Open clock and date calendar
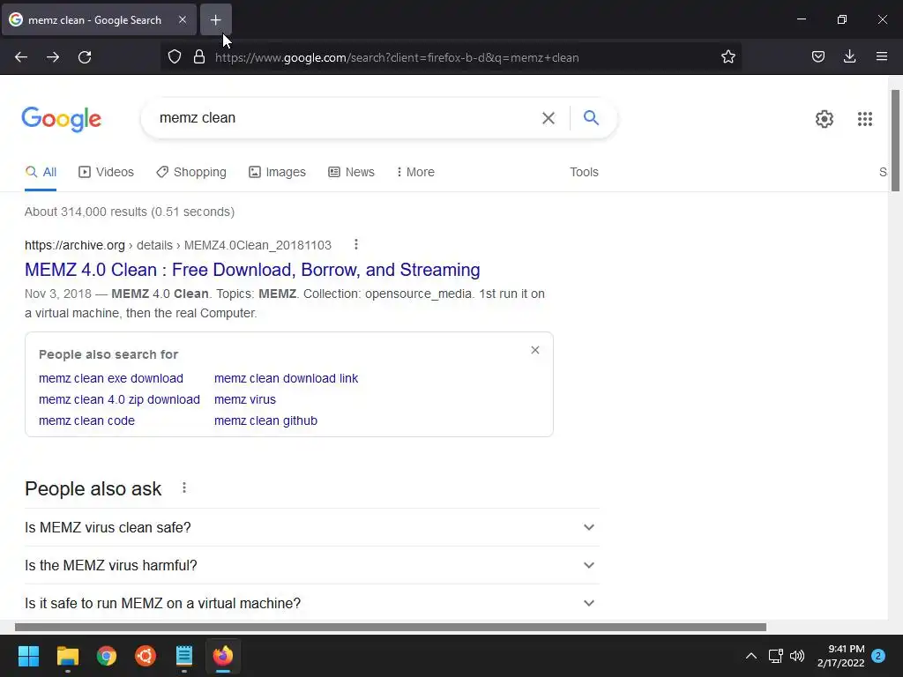This screenshot has width=903, height=677. coord(840,656)
